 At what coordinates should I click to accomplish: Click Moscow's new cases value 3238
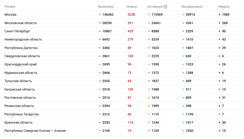(131, 15)
